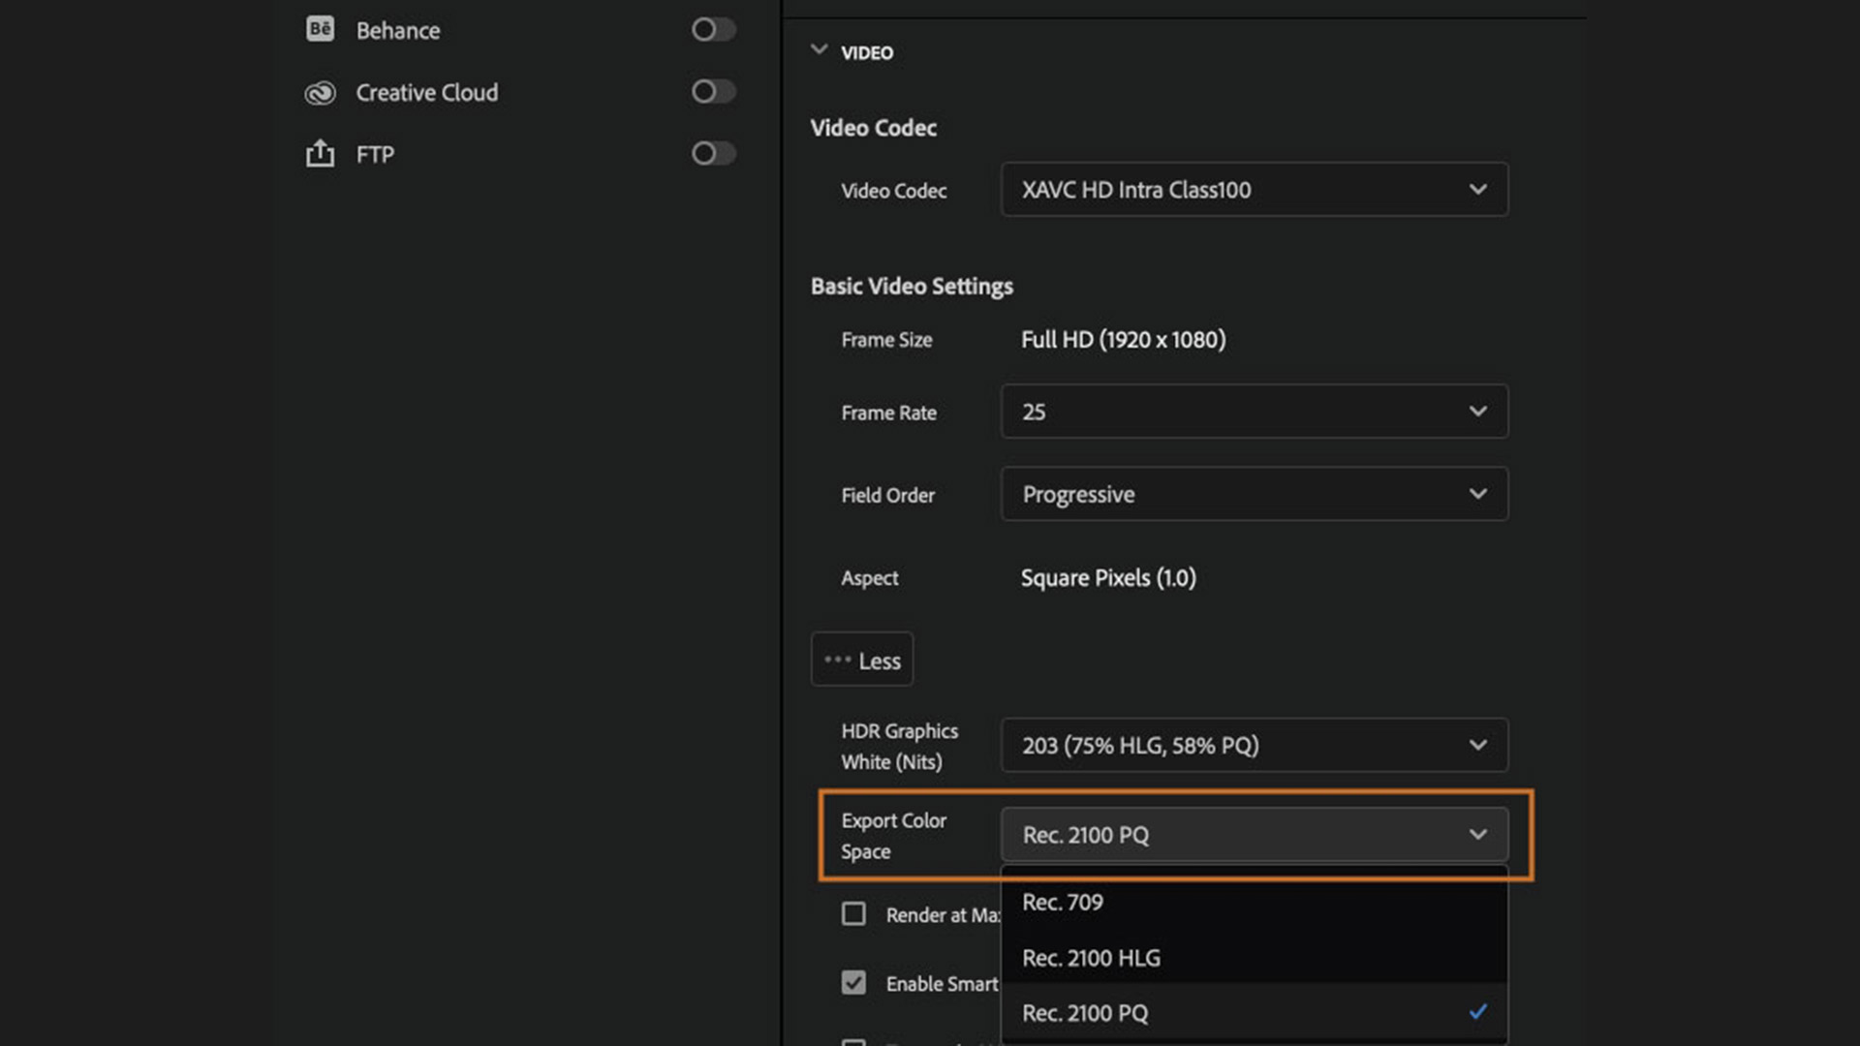Uncheck the Enable Smart rendering checkbox
The image size is (1860, 1046).
tap(853, 983)
